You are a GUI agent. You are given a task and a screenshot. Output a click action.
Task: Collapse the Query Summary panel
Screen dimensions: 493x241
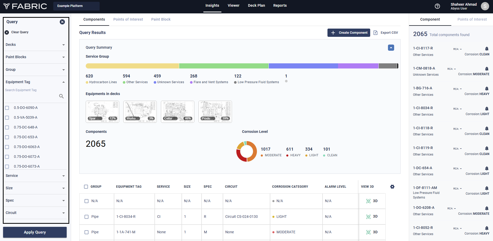point(391,48)
